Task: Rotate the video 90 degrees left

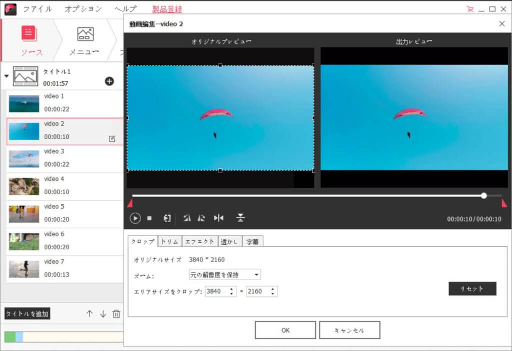Action: click(187, 218)
